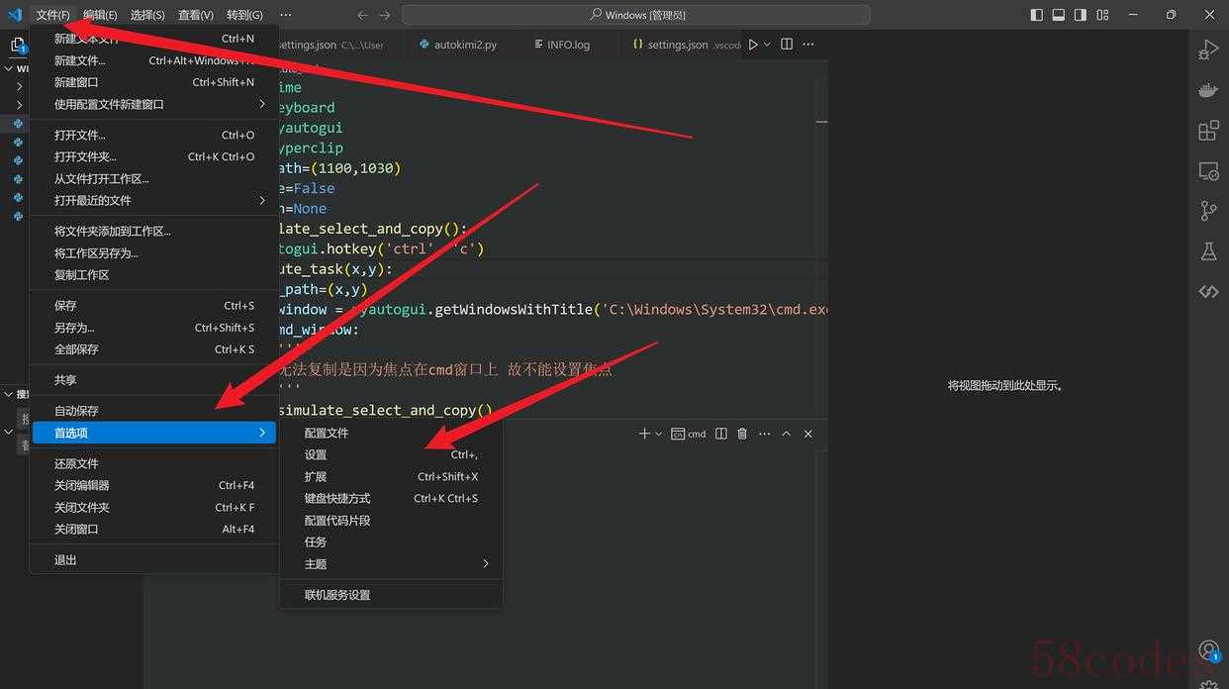The width and height of the screenshot is (1229, 689).
Task: Open the Explorer files icon
Action: pyautogui.click(x=18, y=45)
